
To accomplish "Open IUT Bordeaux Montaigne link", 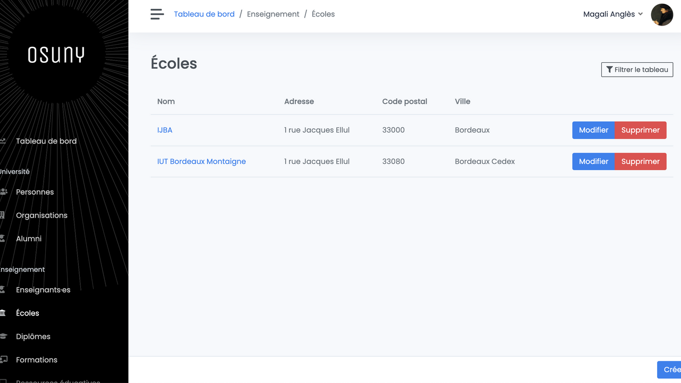I will point(201,162).
